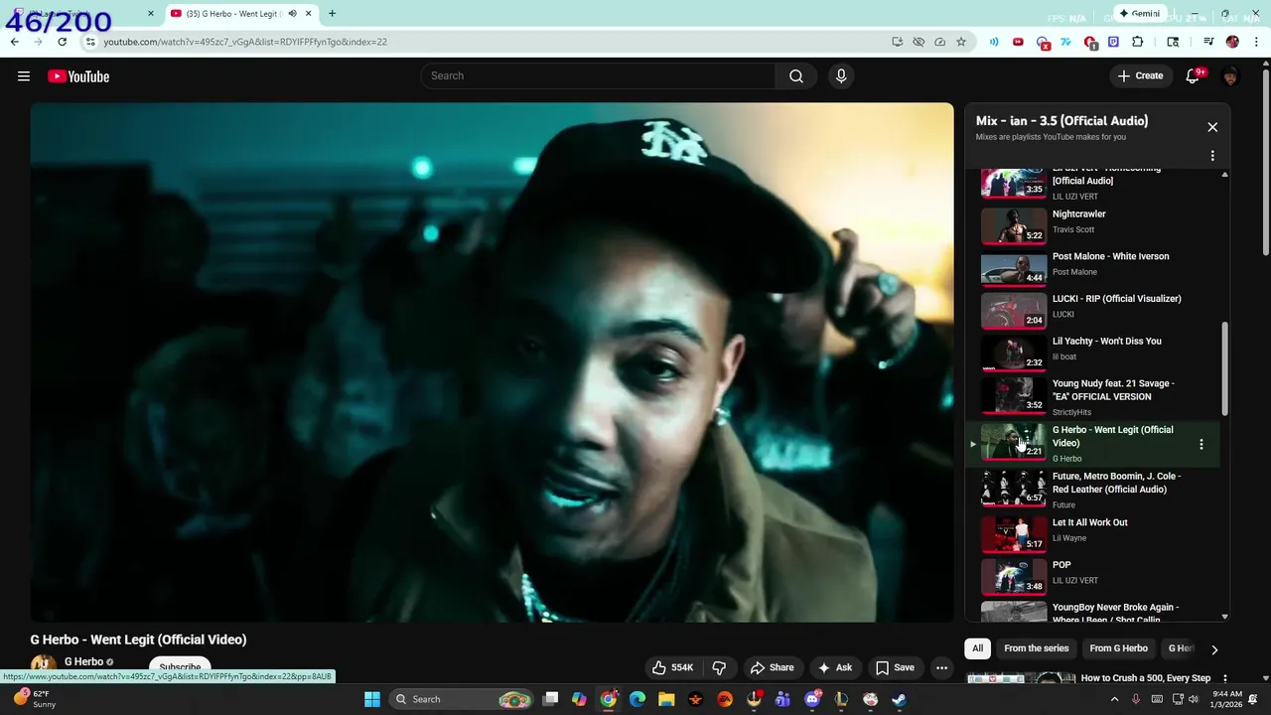Open How to Crush a 500 recommendation
The image size is (1271, 715).
(x=1145, y=678)
